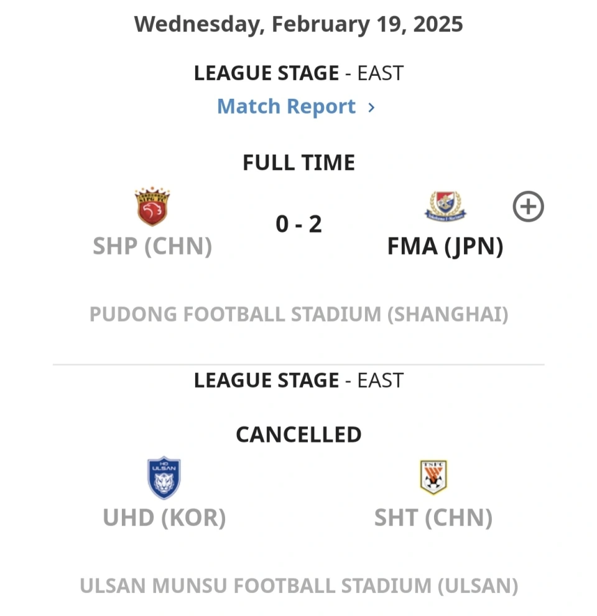Click the divider line between matches

tap(298, 365)
